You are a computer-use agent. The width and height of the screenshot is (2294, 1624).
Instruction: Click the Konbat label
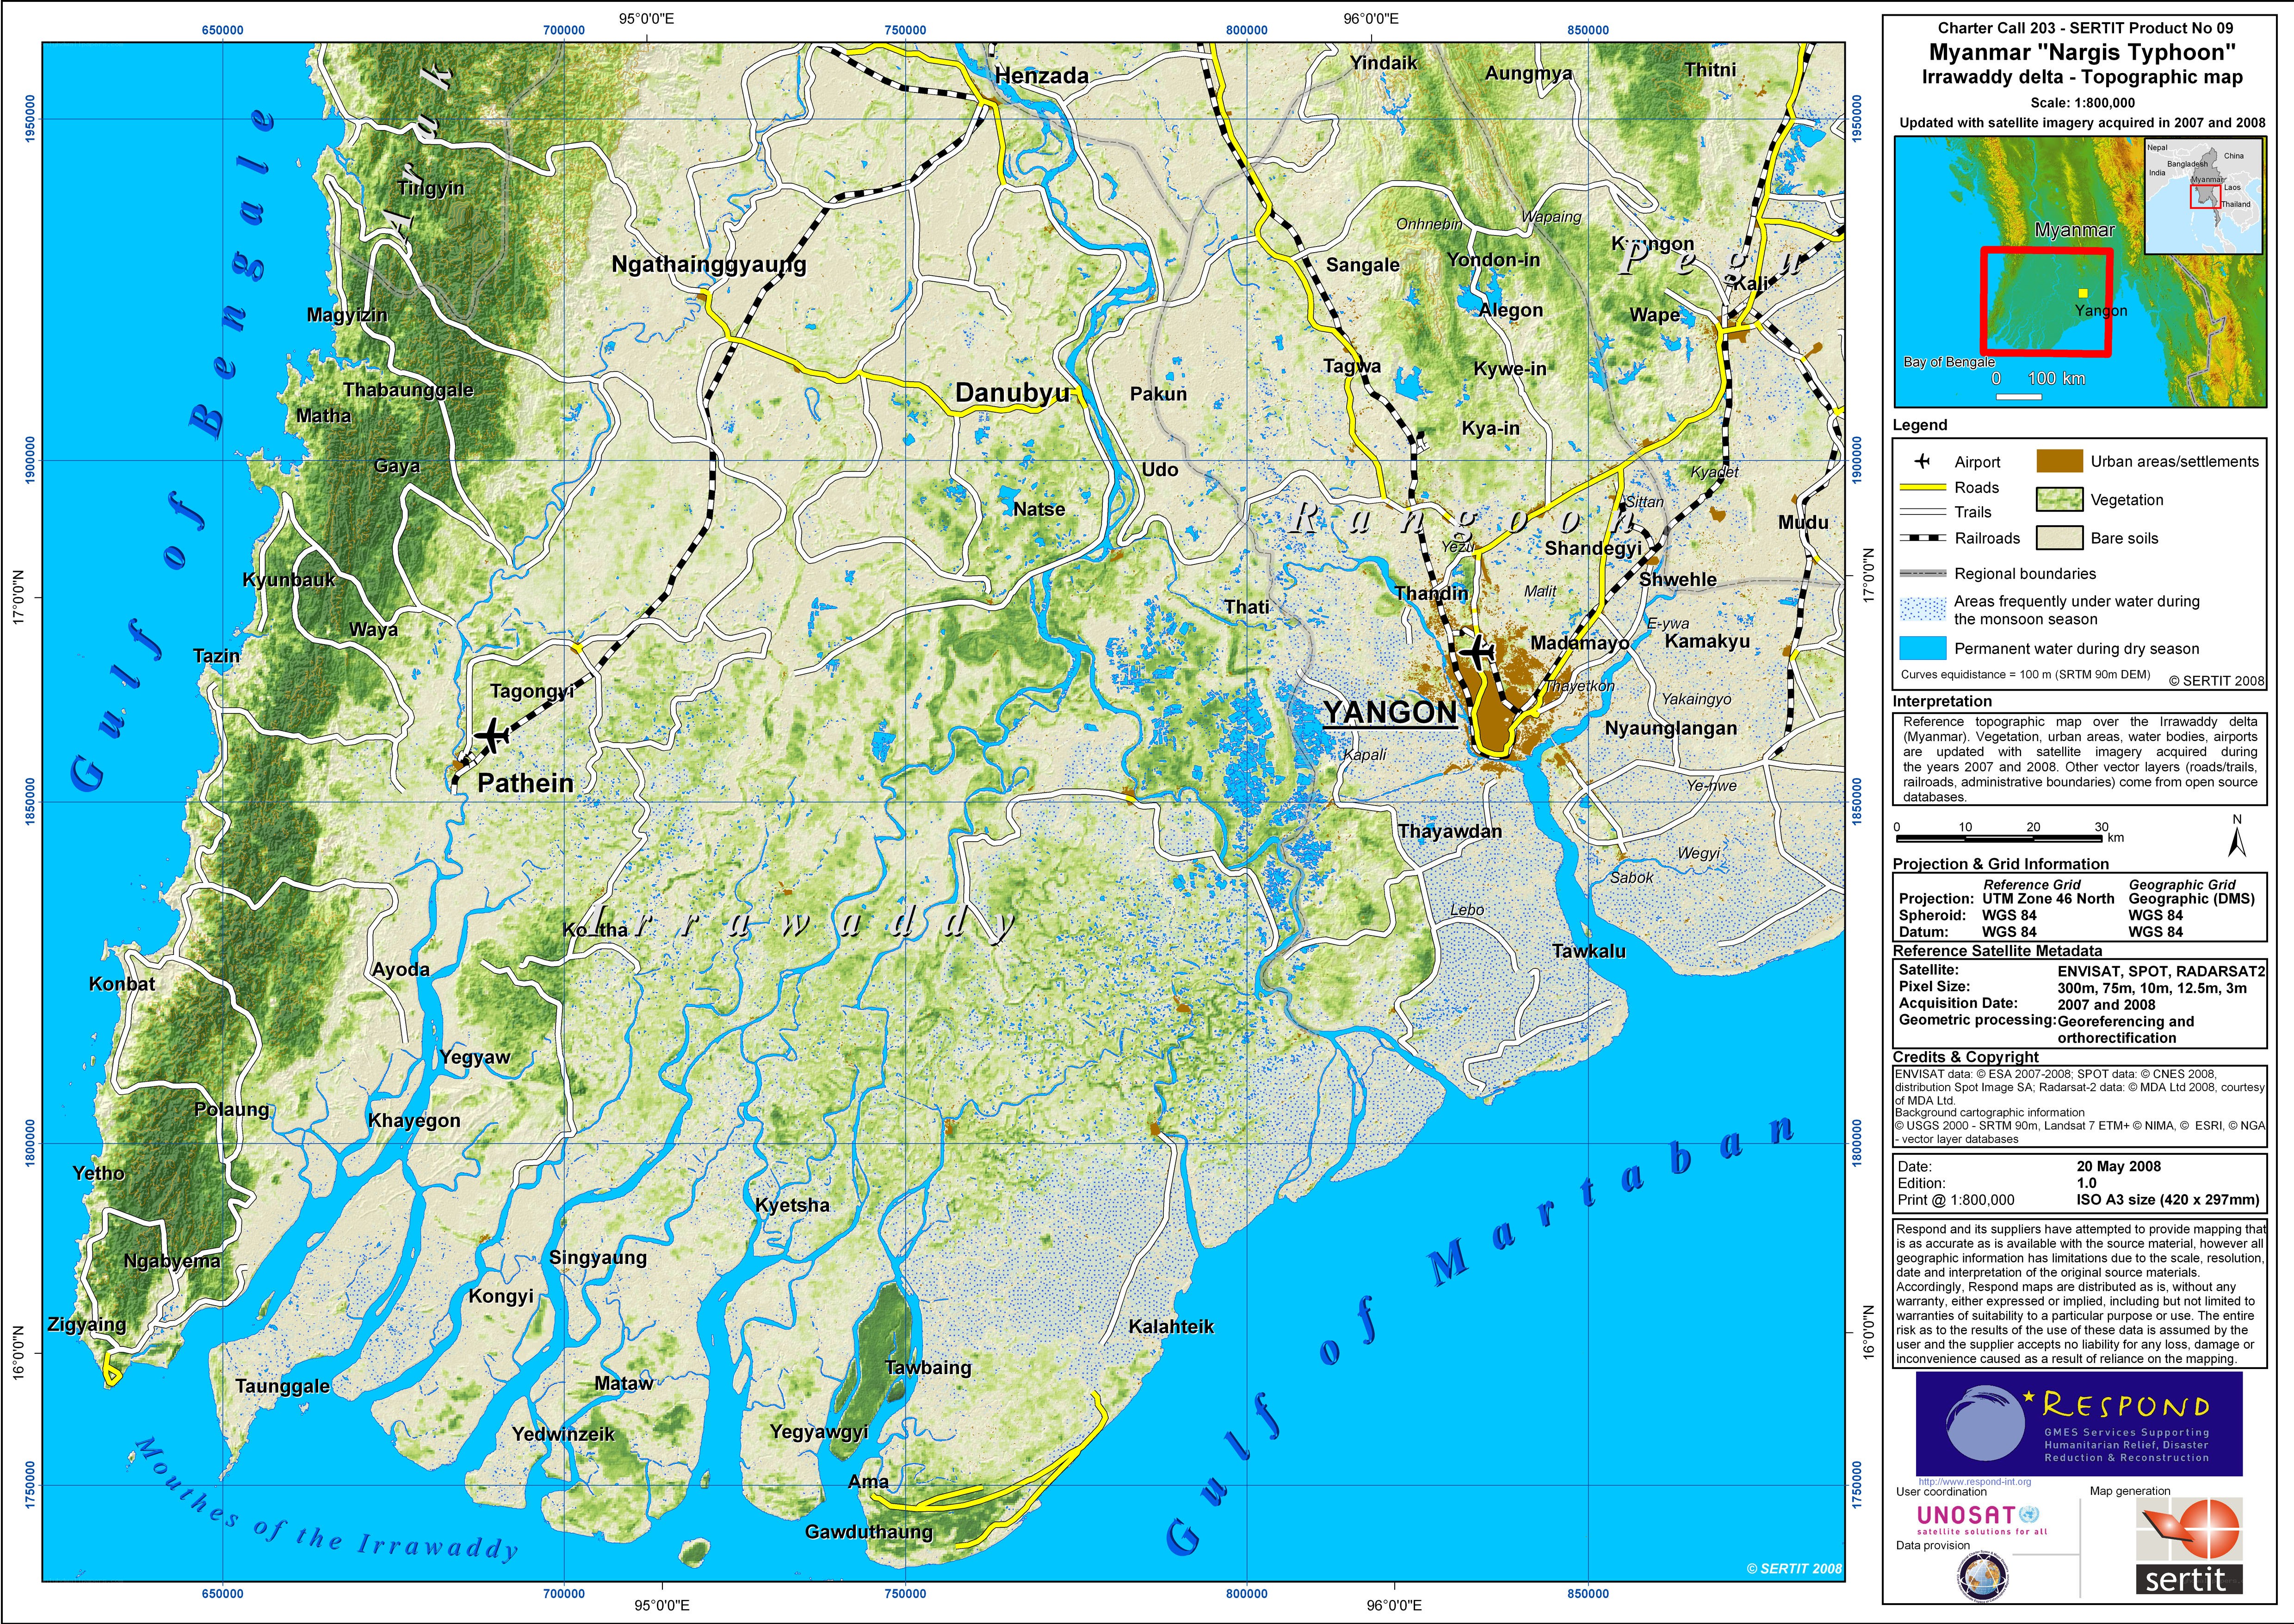click(122, 984)
